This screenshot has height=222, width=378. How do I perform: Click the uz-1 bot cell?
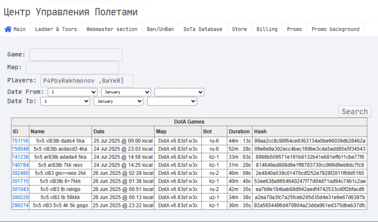(x=214, y=197)
